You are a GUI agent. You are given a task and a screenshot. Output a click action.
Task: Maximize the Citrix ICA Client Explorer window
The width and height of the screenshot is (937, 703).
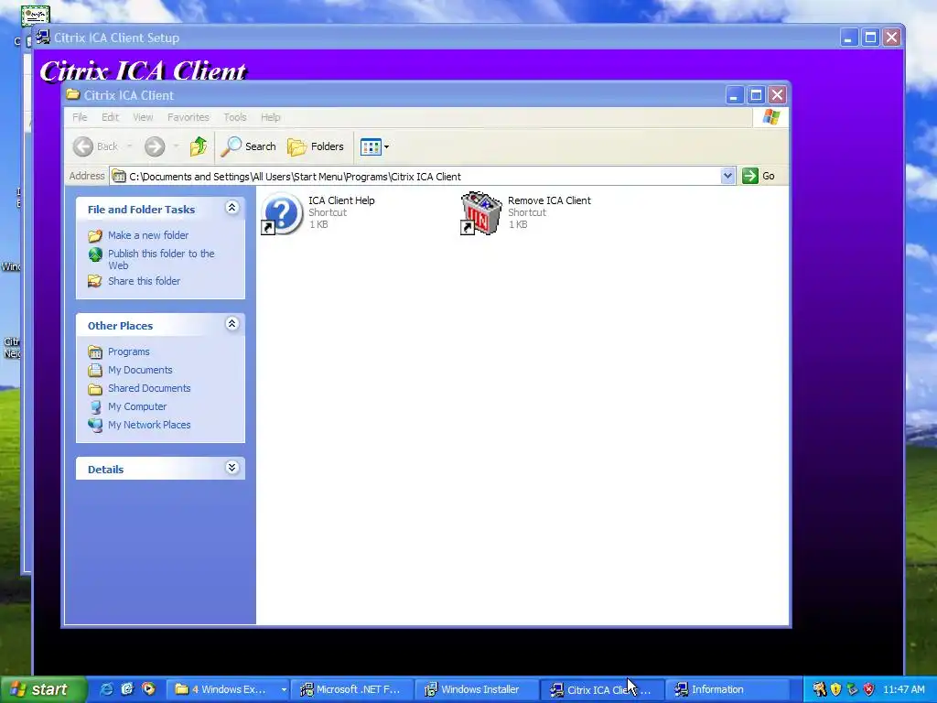[x=756, y=95]
